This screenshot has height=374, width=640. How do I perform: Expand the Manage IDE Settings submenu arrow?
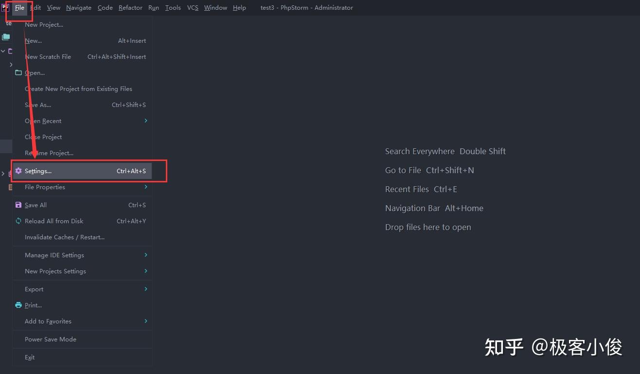click(x=146, y=255)
